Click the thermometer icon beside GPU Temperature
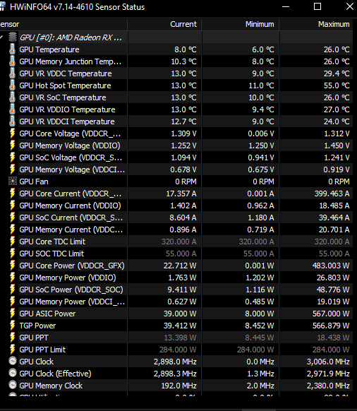 [12, 49]
